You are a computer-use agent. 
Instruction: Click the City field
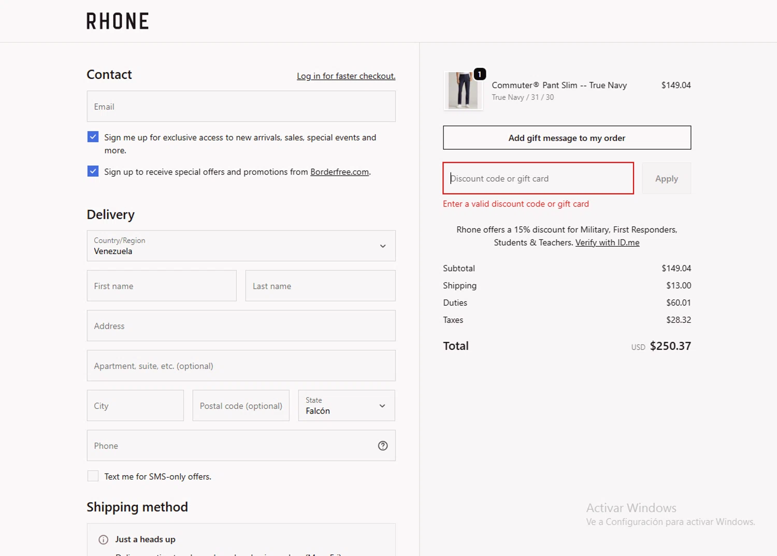(x=135, y=405)
